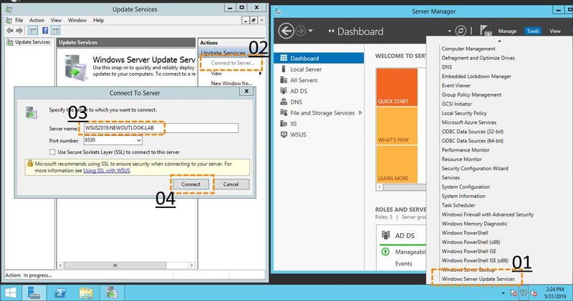This screenshot has height=301, width=573.
Task: Click the Refresh icon in Server Manager
Action: tap(461, 31)
